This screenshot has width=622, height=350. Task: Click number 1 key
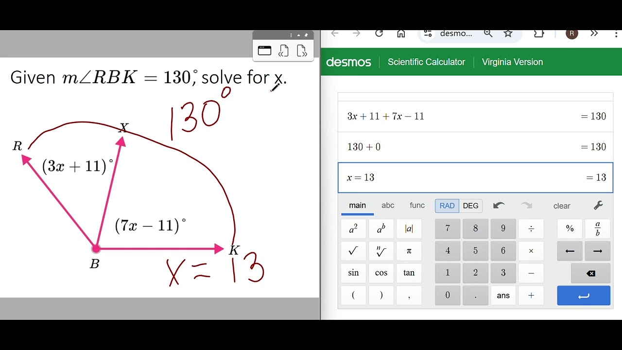pos(448,273)
